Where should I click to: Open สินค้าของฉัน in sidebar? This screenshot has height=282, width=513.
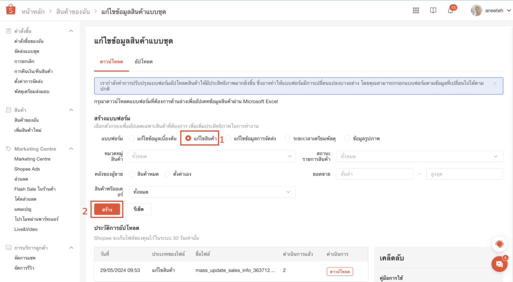click(27, 120)
